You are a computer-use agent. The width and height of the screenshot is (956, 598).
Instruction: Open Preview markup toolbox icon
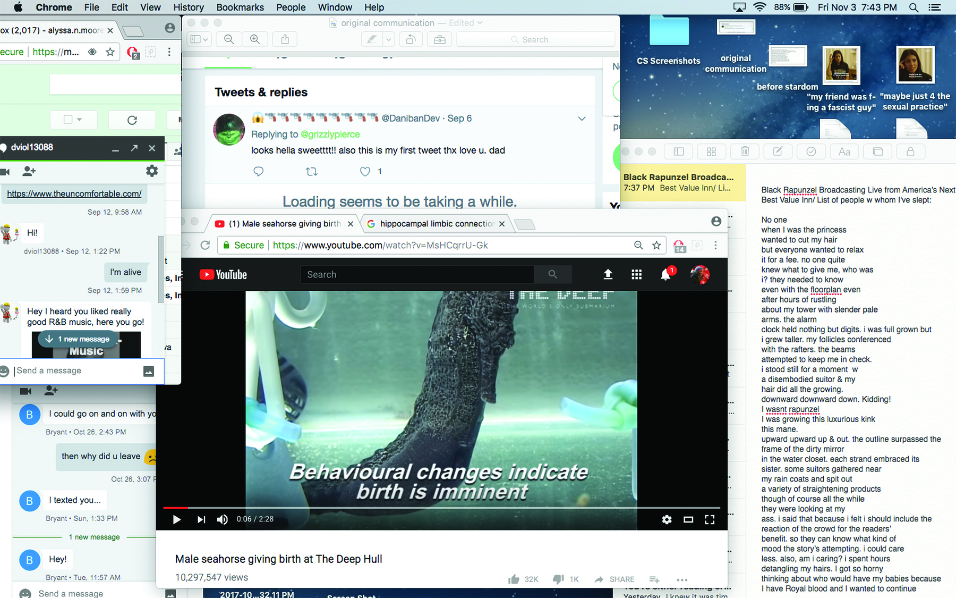[x=440, y=39]
